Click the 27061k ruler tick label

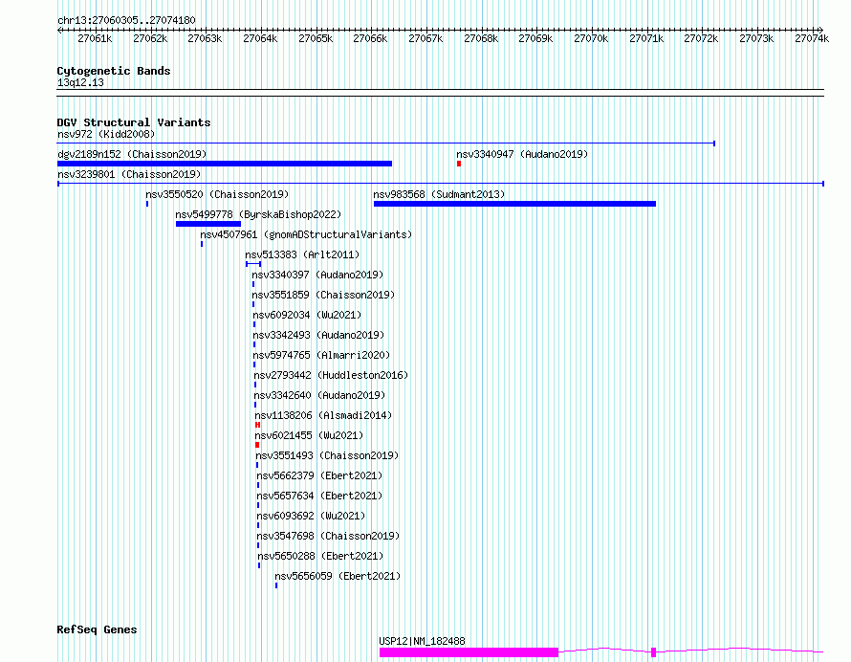coord(95,38)
